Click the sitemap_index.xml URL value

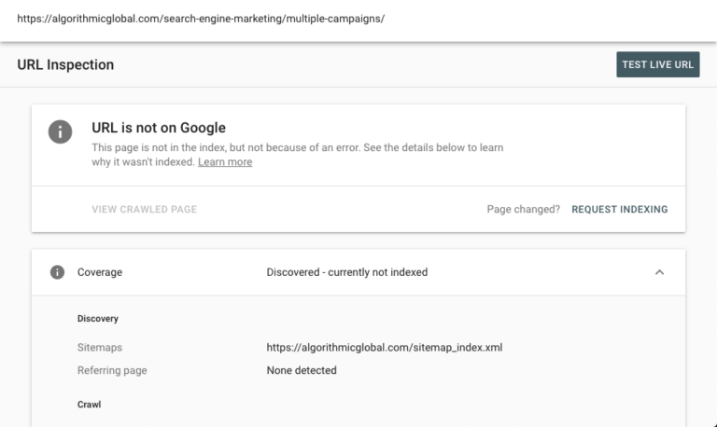point(385,348)
